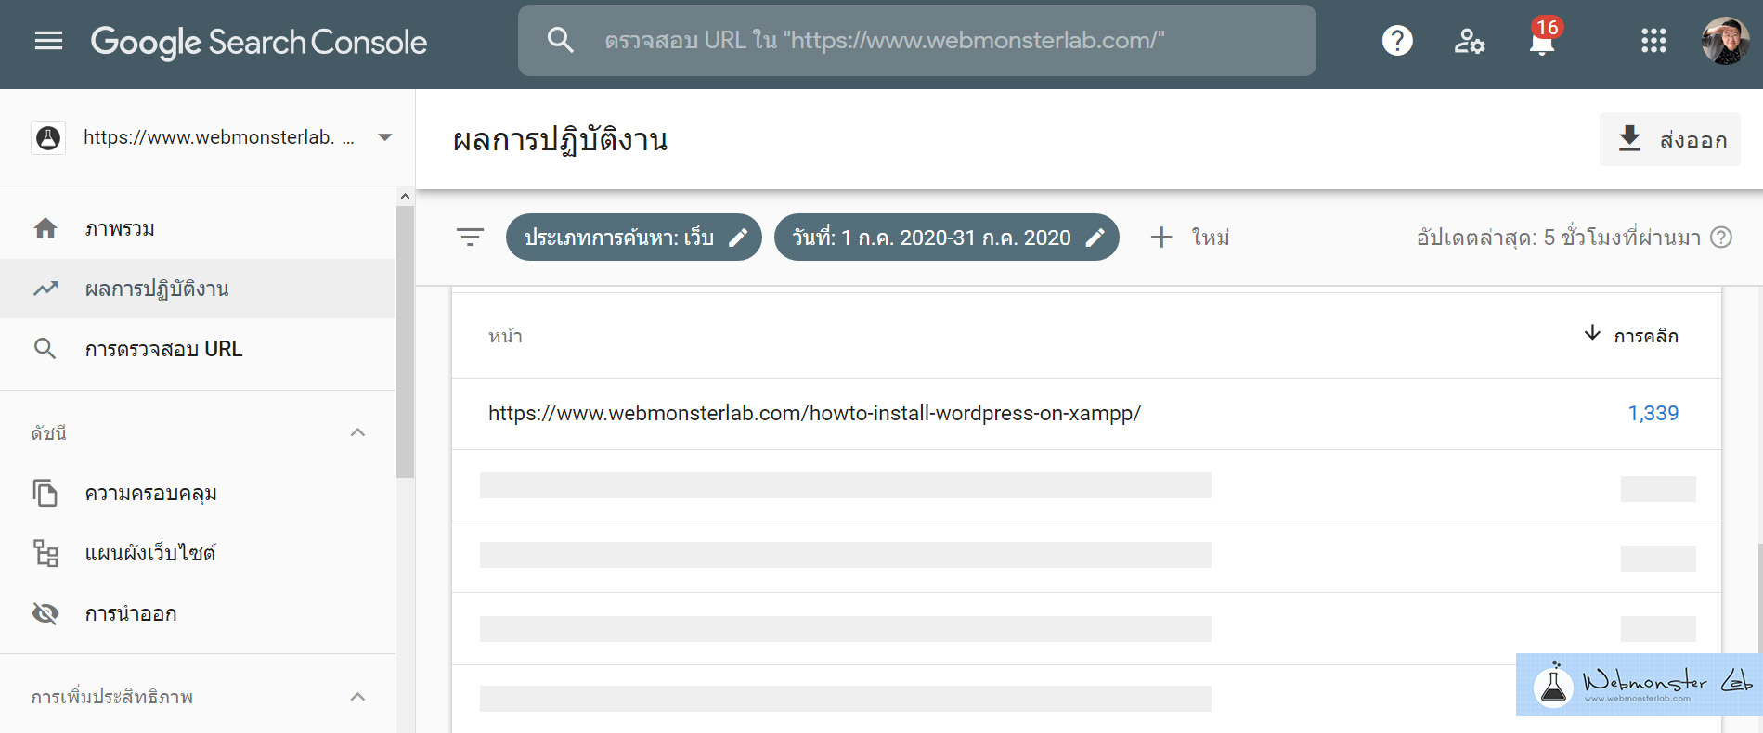Click the trend line performance icon

[45, 289]
